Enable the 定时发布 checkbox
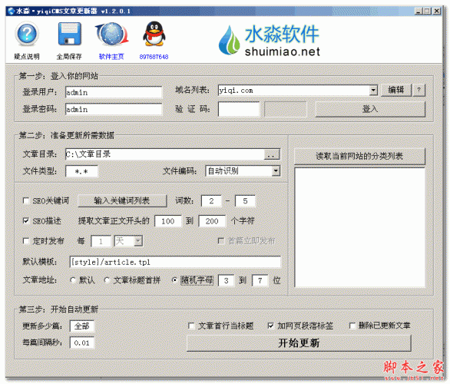Viewport: 450px width, 384px height. tap(26, 240)
